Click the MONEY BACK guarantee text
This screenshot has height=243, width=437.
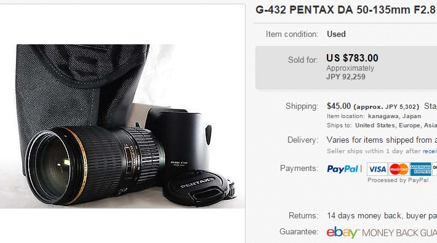[399, 233]
